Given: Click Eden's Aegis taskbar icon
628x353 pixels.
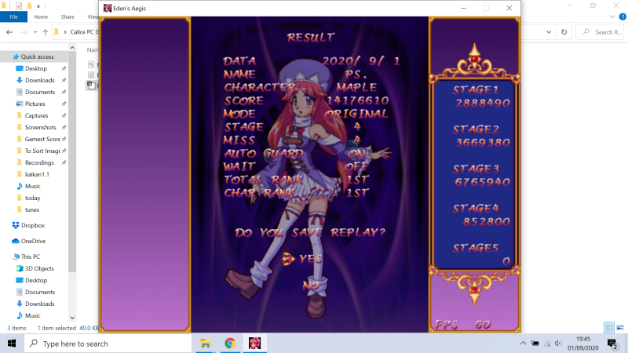Looking at the screenshot, I should pos(254,344).
